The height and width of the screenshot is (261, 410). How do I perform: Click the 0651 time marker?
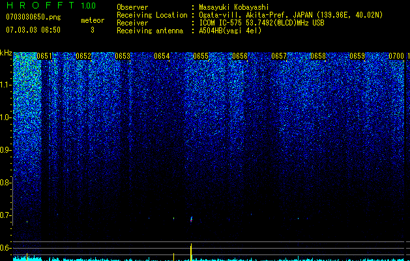[44, 56]
